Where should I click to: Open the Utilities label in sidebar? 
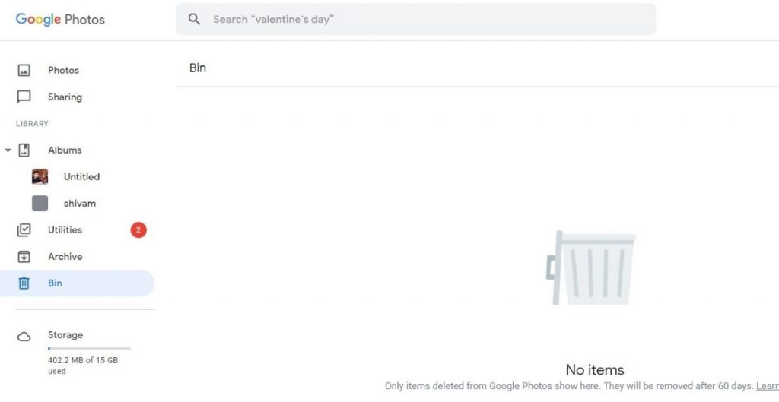pos(65,229)
